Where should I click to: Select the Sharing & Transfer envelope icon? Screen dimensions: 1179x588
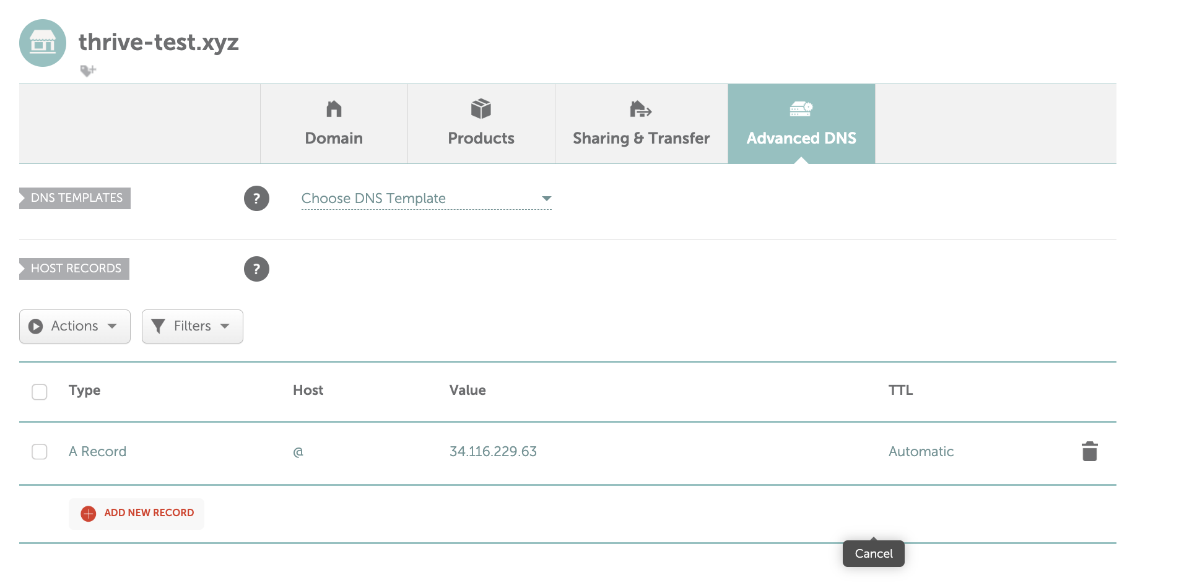(x=640, y=109)
